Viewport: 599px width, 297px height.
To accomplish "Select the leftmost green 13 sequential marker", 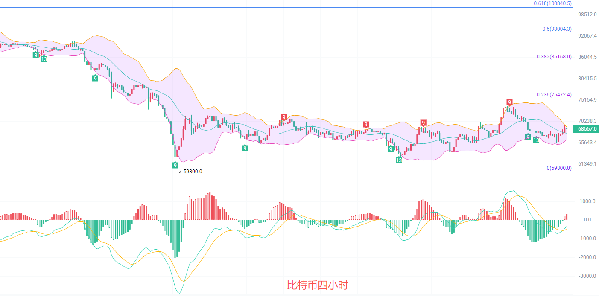I will tap(44, 59).
